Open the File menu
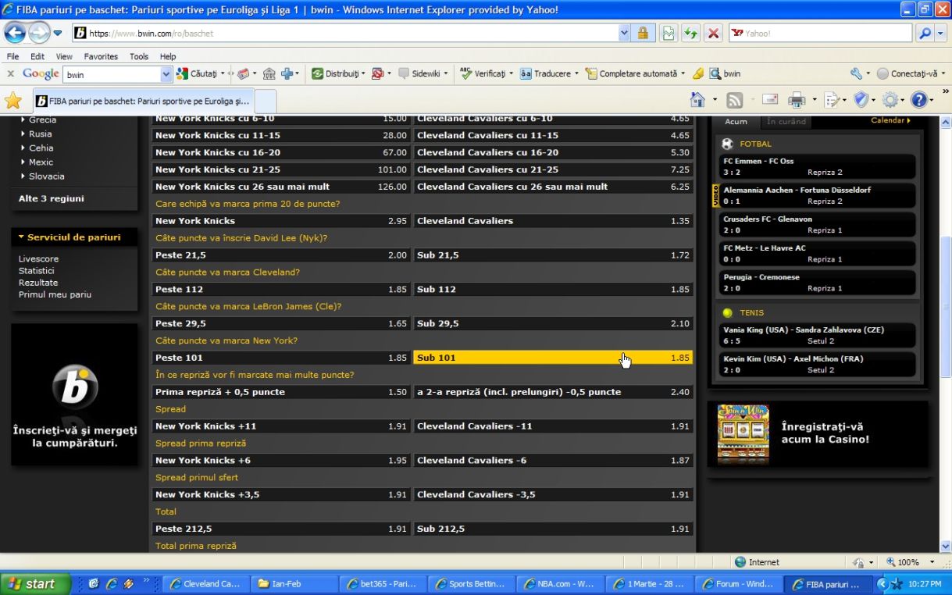 pyautogui.click(x=12, y=57)
